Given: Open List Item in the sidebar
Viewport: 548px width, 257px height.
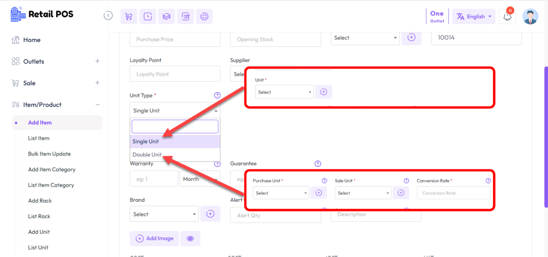Looking at the screenshot, I should pos(39,138).
